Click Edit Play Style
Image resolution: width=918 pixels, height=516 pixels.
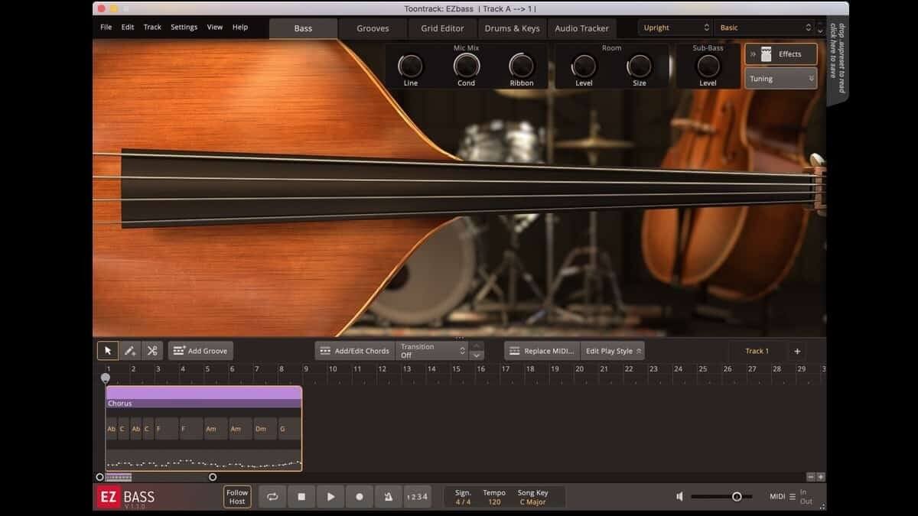click(x=612, y=350)
